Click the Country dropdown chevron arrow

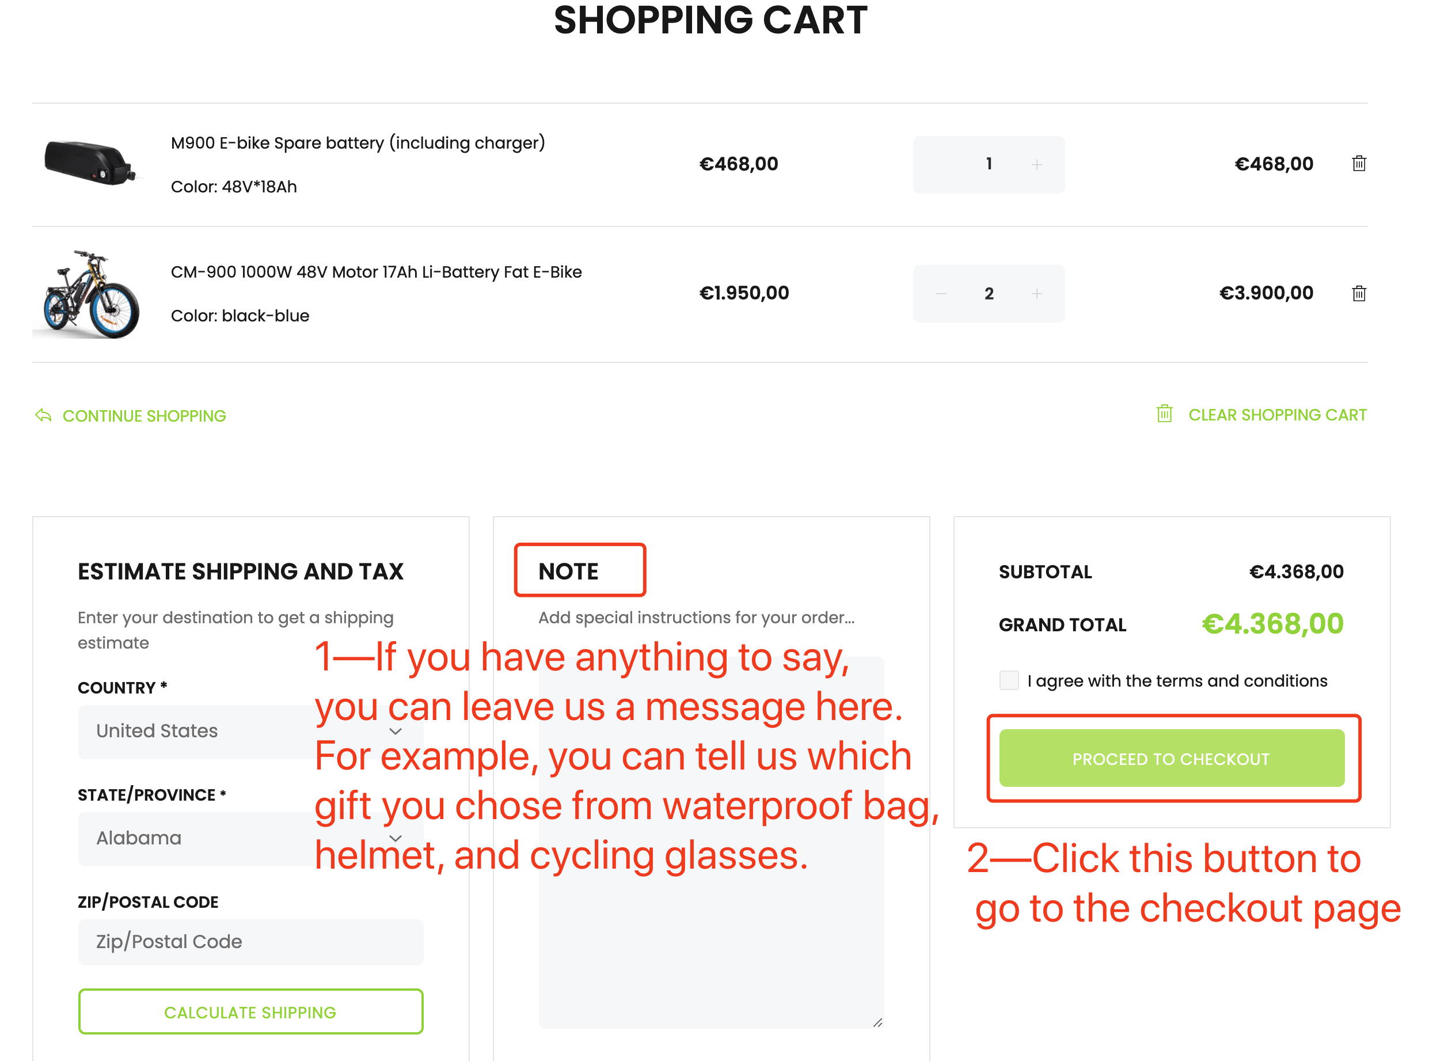click(x=396, y=732)
